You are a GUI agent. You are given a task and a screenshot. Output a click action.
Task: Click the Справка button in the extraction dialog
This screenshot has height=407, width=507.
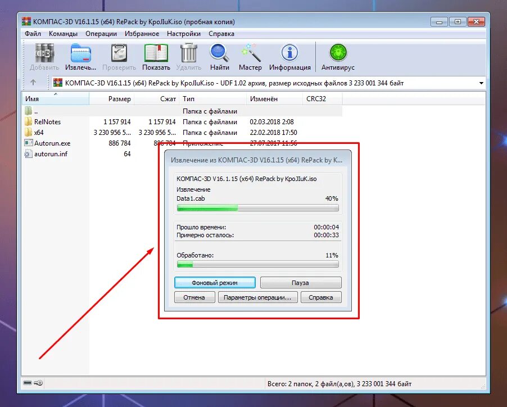click(x=321, y=297)
